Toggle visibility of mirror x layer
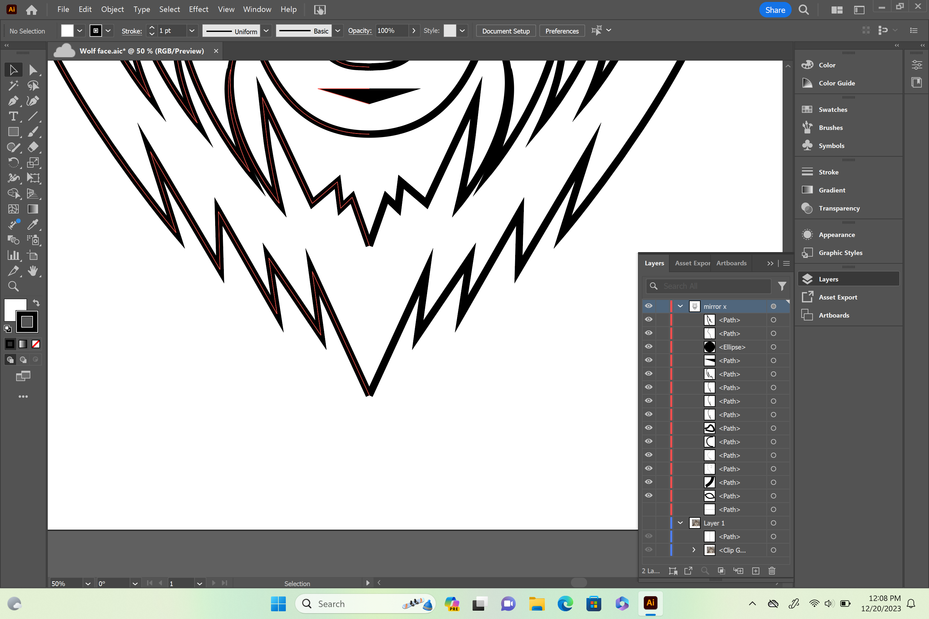Image resolution: width=929 pixels, height=619 pixels. [649, 306]
